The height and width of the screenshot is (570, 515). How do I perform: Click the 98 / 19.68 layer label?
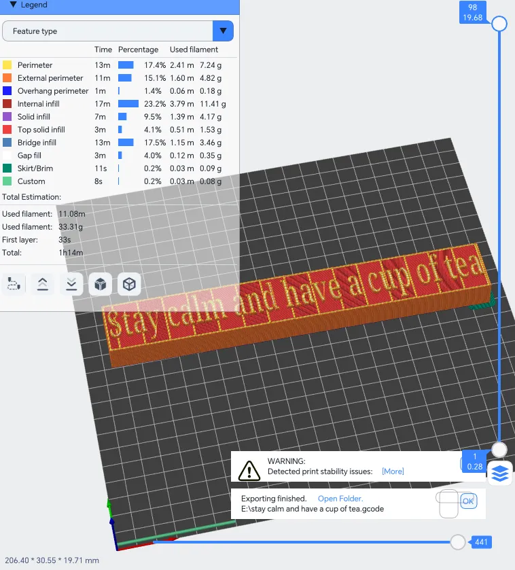pyautogui.click(x=472, y=12)
